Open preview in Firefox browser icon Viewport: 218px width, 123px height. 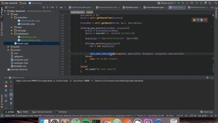(198, 20)
